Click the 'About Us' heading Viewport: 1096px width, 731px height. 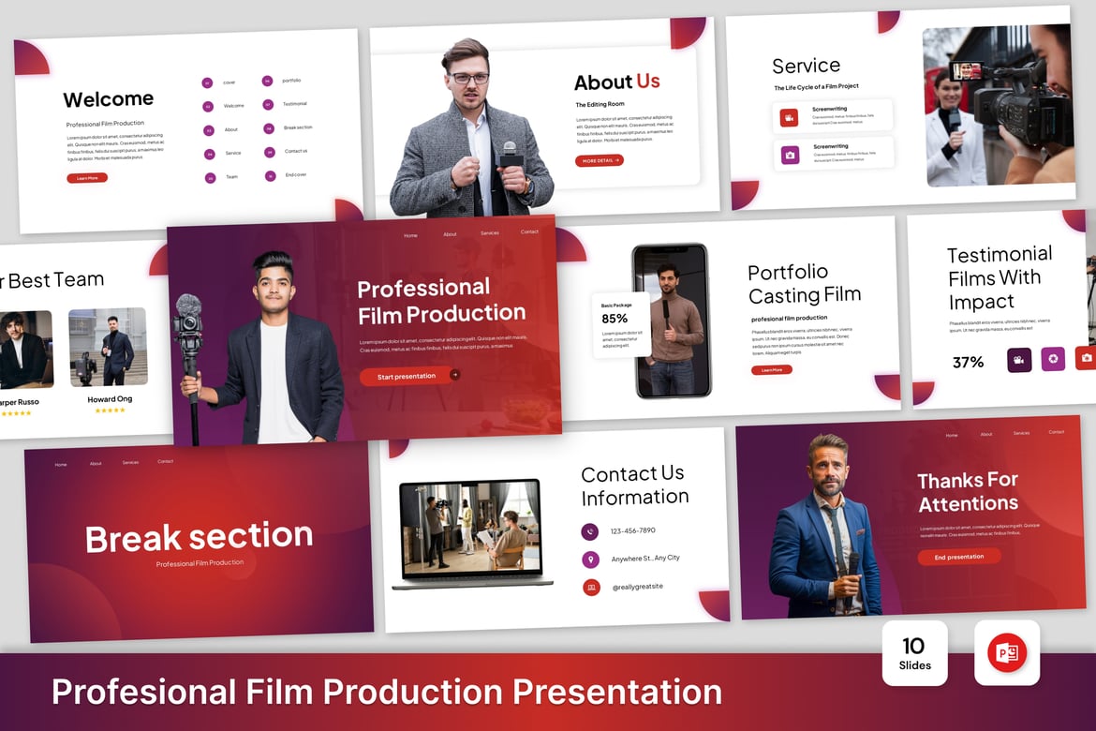point(617,82)
